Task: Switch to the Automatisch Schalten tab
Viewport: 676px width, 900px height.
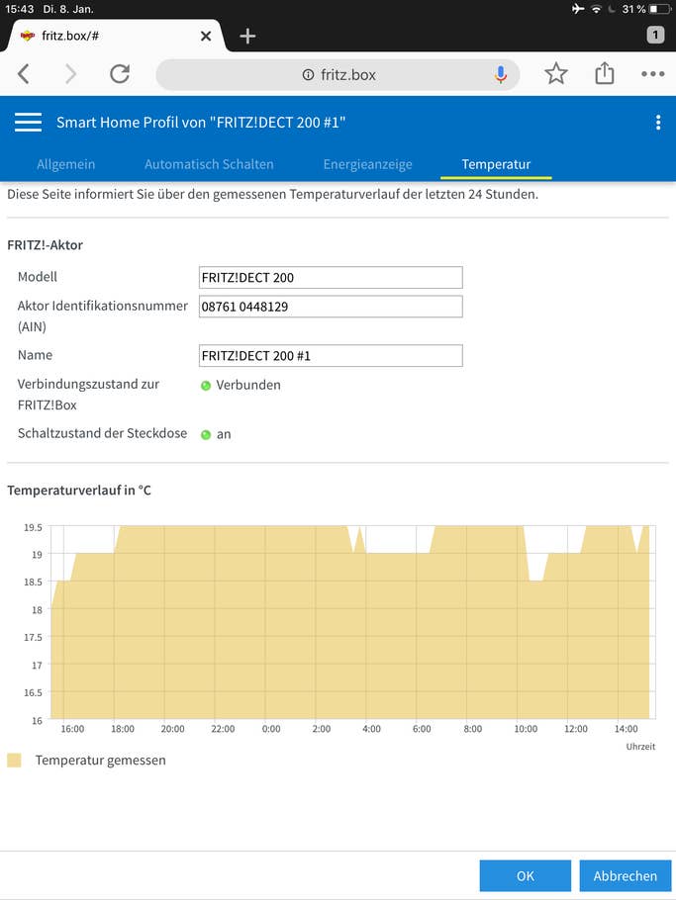Action: coord(209,164)
